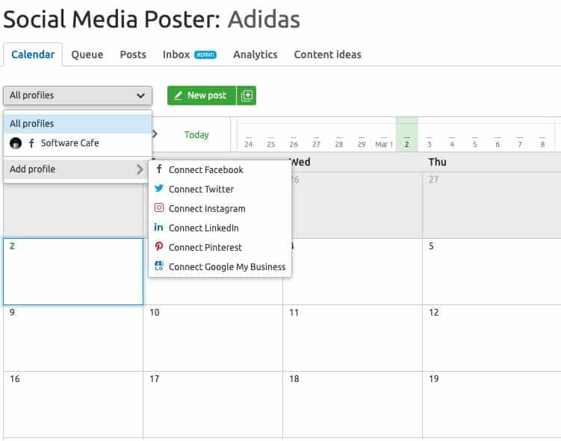This screenshot has height=441, width=561.
Task: Open the Content ideas tab
Action: tap(327, 54)
